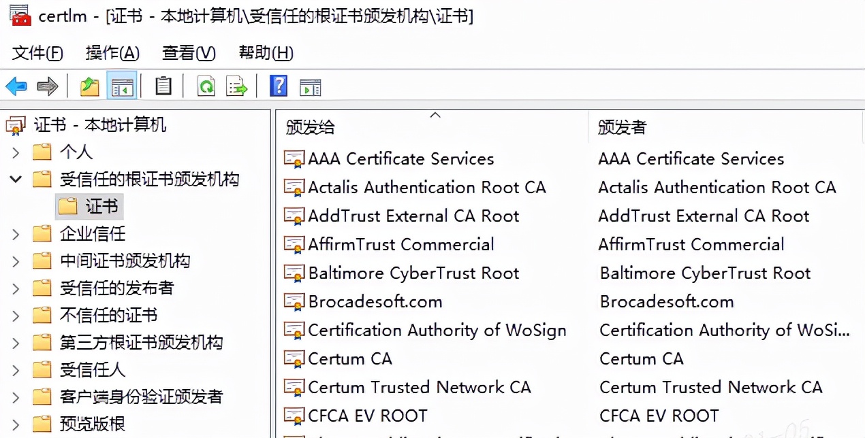Image resolution: width=865 pixels, height=438 pixels.
Task: Click AddTrust External CA Root certificate icon
Action: [294, 216]
